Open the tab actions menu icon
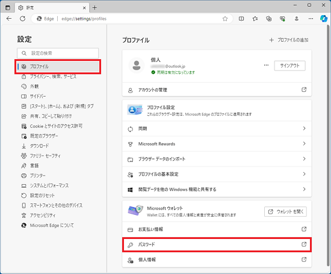The width and height of the screenshot is (331, 274). 8,8
